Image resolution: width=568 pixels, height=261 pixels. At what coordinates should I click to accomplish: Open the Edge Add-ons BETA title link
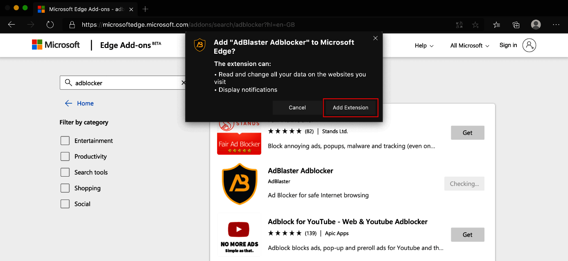point(131,45)
